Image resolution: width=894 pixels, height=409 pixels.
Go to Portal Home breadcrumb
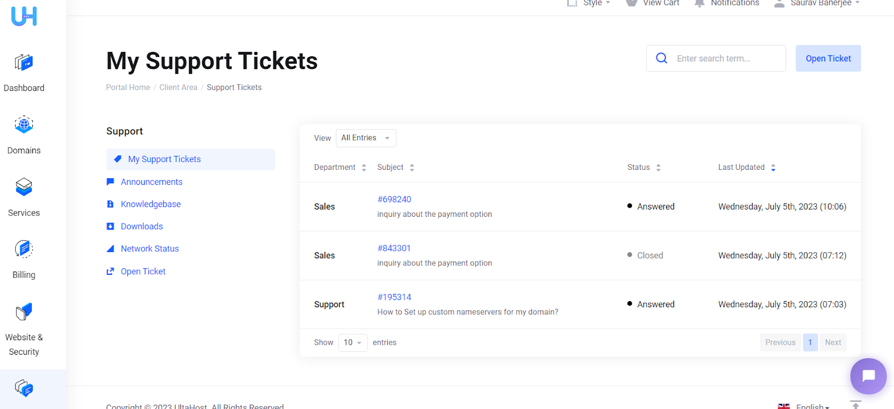(x=128, y=87)
